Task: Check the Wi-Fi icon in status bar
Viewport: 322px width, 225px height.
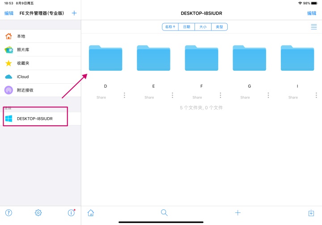Action: coord(300,3)
